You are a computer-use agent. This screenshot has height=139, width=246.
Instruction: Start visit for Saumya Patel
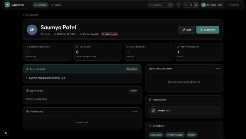point(208,30)
